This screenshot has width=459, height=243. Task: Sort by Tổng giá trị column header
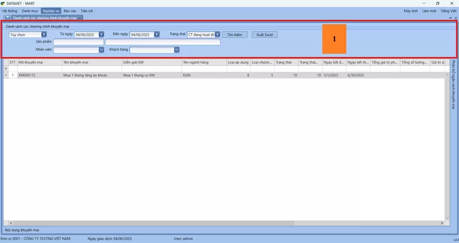385,62
